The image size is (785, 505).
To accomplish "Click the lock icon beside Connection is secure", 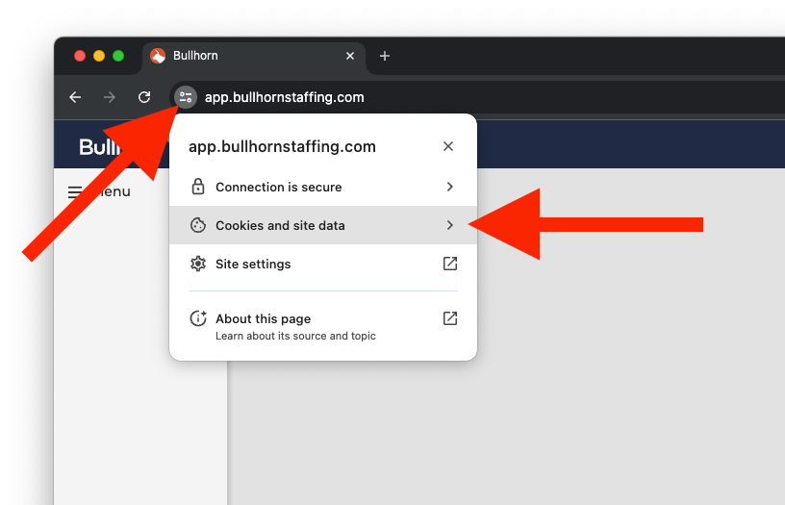I will pyautogui.click(x=198, y=187).
